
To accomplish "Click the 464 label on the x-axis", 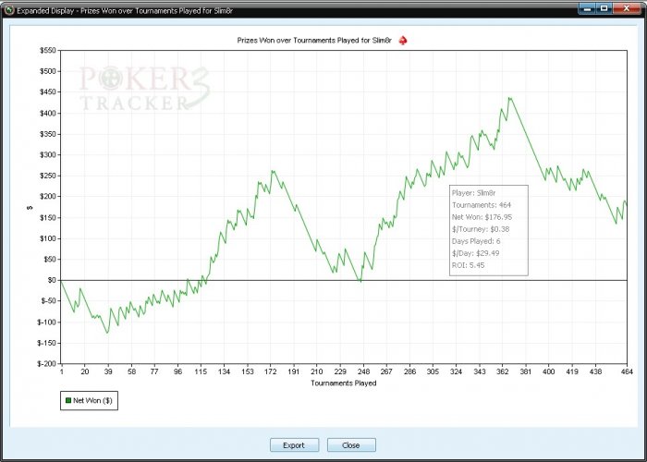I will [627, 371].
